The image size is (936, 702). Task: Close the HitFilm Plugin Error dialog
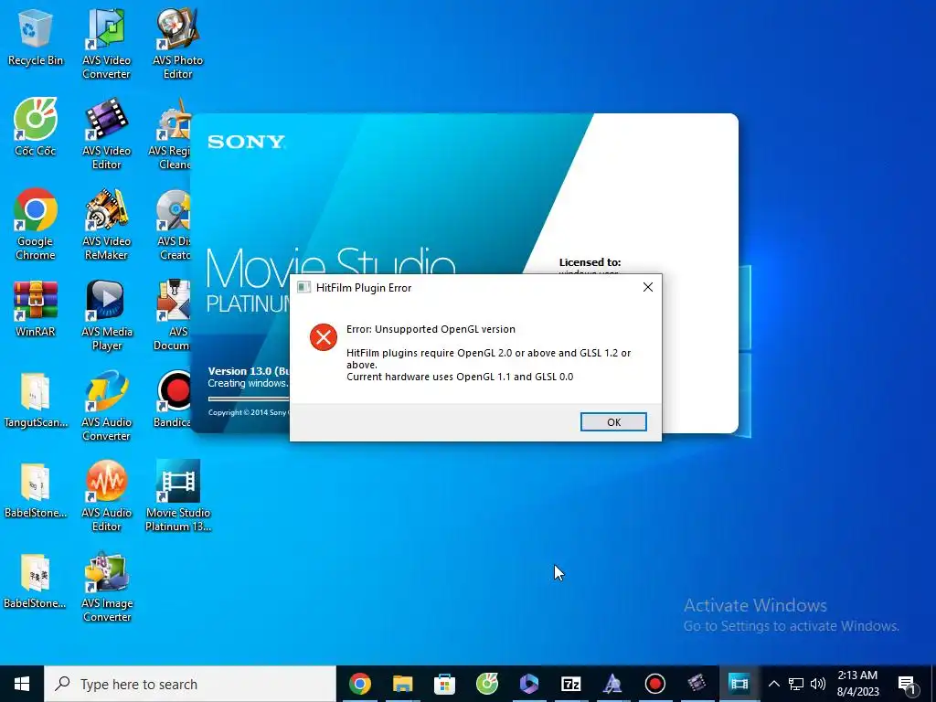point(648,287)
